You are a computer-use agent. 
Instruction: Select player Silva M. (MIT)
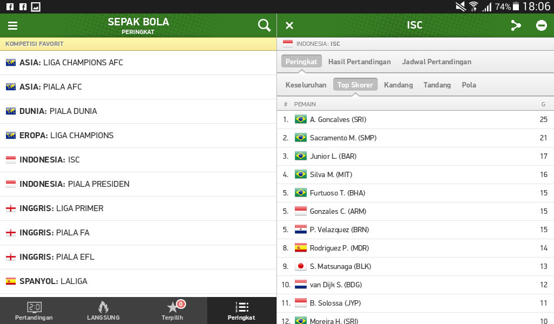click(415, 174)
